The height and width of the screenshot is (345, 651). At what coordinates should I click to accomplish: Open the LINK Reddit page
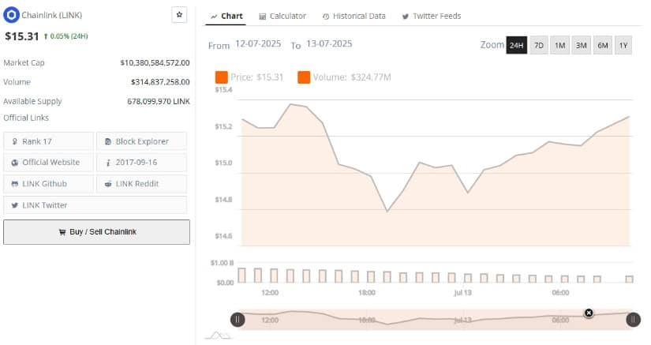tap(141, 183)
